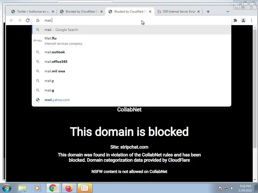Close the Twitter / Authorize tab
Image resolution: width=258 pixels, height=193 pixels.
53,12
